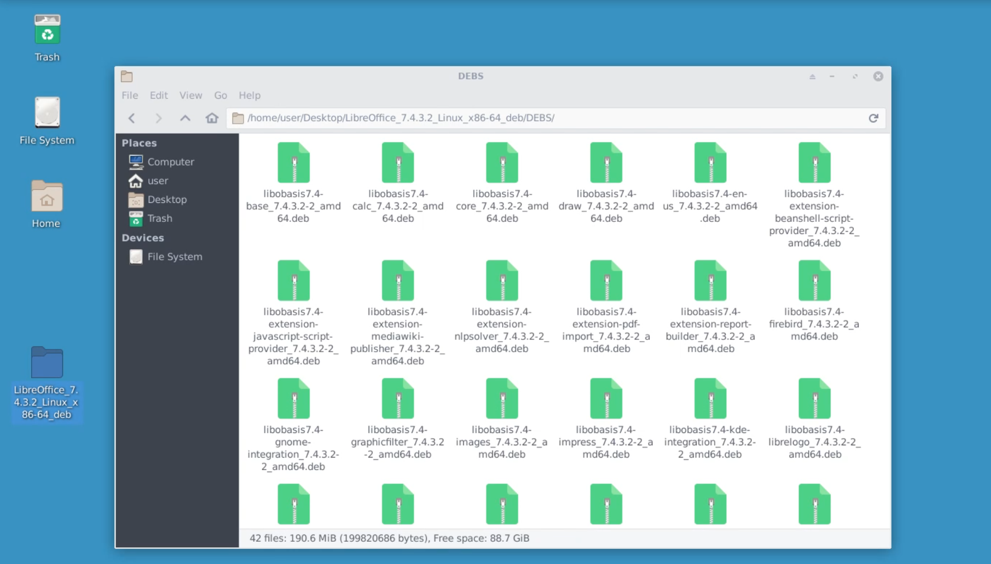
Task: Click the "libobasis7.4-librelogo_7.4.3.2-2_amd64.deb" file name
Action: 814,443
